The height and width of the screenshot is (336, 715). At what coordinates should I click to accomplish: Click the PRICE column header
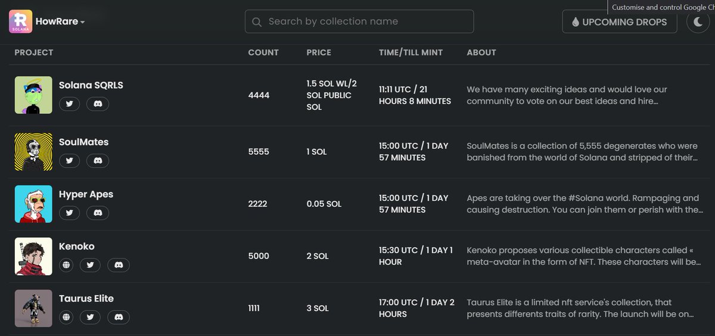tap(319, 52)
